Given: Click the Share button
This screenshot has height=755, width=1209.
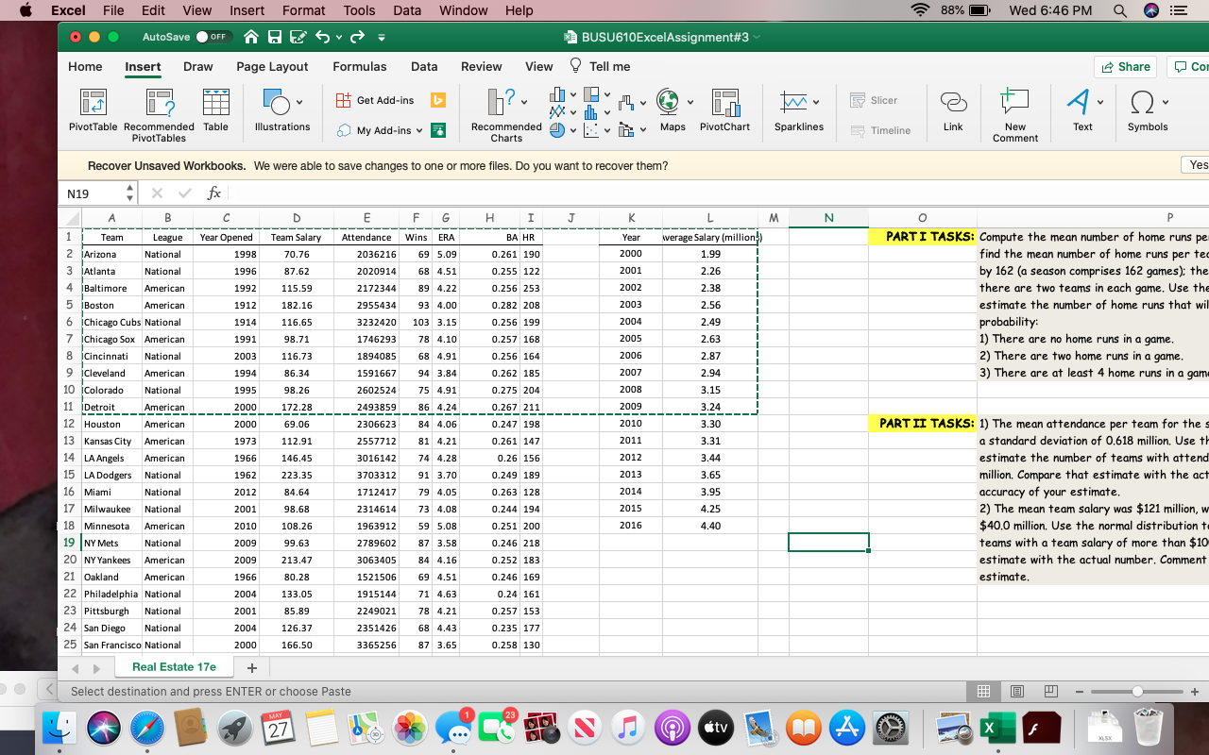Looking at the screenshot, I should tap(1124, 67).
